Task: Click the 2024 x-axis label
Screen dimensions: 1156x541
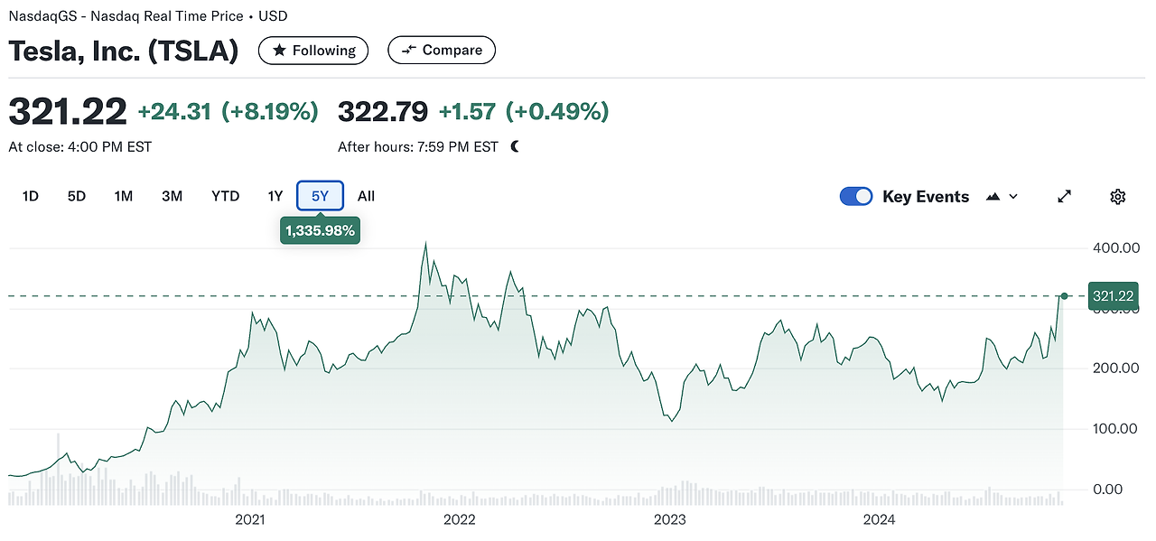Action: (x=879, y=519)
